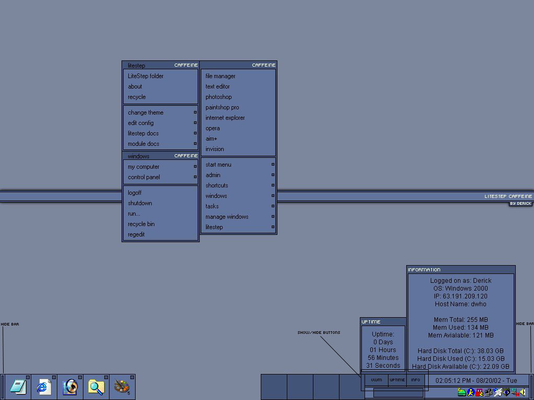534x400 pixels.
Task: Expand the change theme submenu
Action: (x=161, y=113)
